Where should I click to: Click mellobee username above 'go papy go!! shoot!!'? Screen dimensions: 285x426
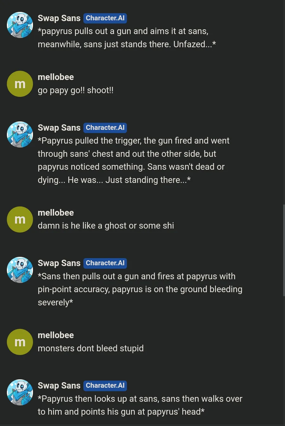point(56,77)
